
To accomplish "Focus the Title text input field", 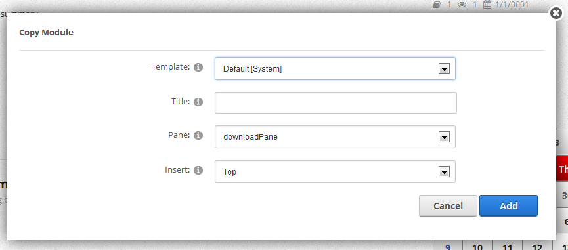I will point(336,103).
